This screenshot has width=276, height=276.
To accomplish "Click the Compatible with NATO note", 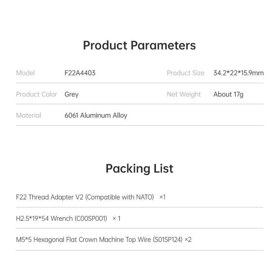I will (119, 197).
